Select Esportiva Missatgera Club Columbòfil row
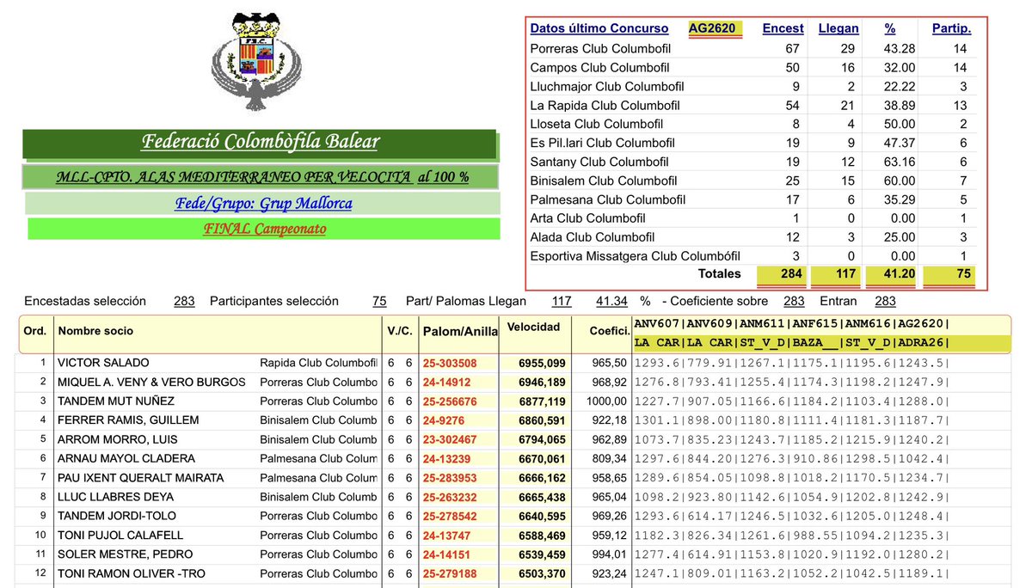This screenshot has height=588, width=1032. pos(754,256)
